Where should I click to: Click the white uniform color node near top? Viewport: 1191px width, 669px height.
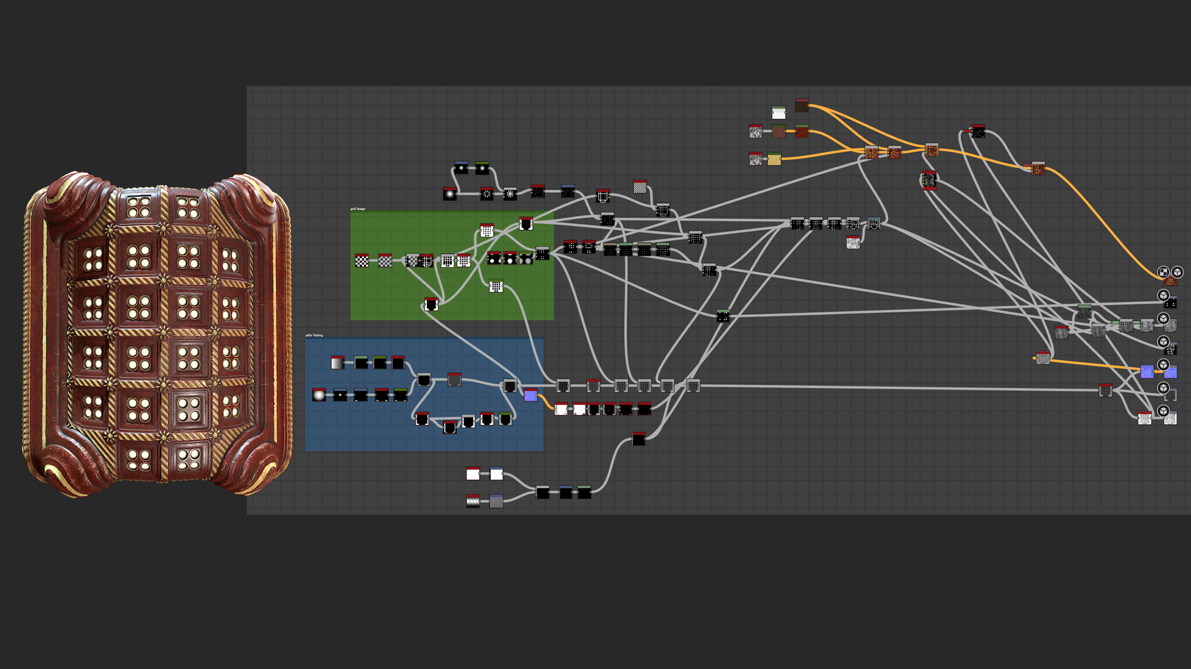click(x=778, y=113)
